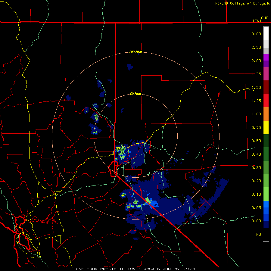Click the OHA product label
Viewport: 271px width, 271px height.
click(x=265, y=18)
